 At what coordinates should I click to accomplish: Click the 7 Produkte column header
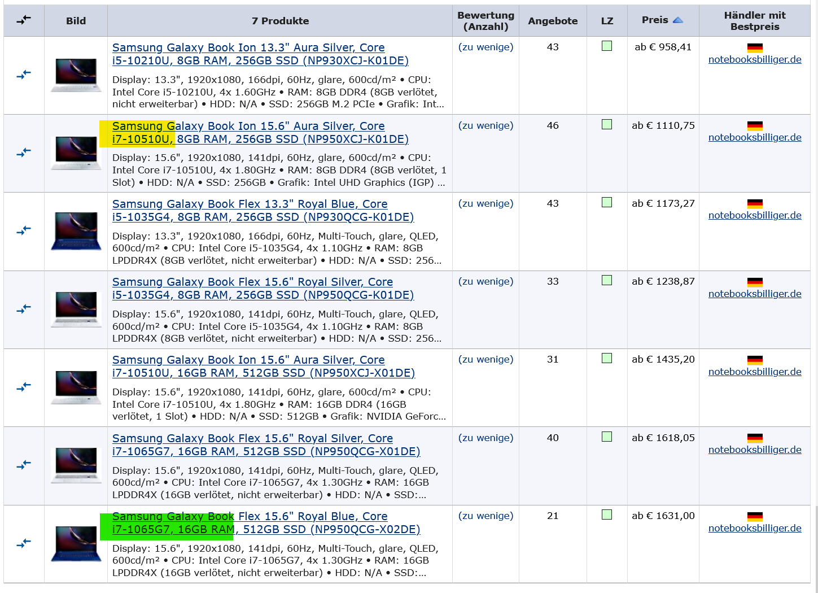[280, 21]
